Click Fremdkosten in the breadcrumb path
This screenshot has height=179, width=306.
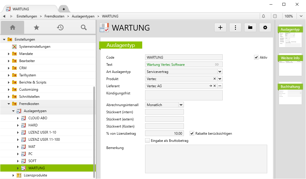coord(54,16)
